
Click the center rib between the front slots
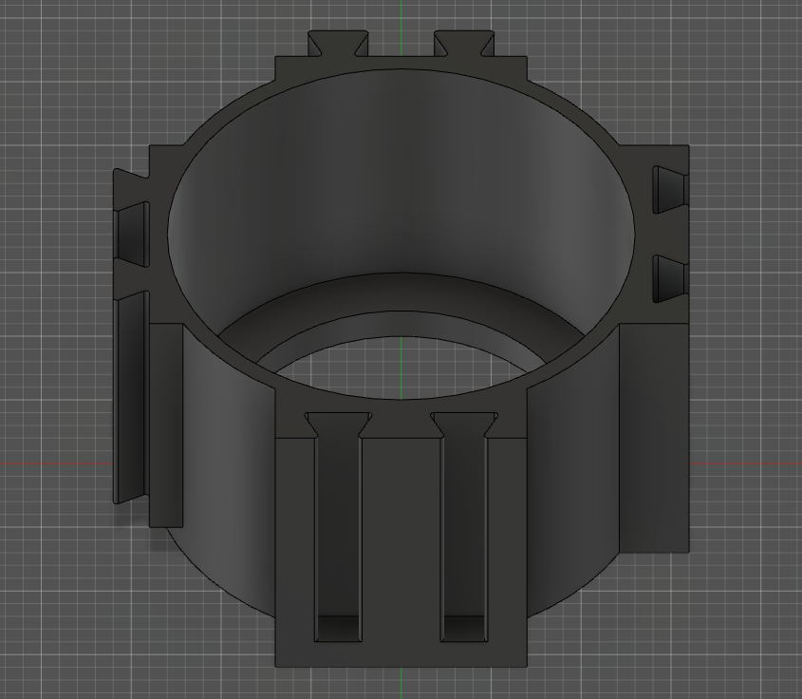pos(401,538)
